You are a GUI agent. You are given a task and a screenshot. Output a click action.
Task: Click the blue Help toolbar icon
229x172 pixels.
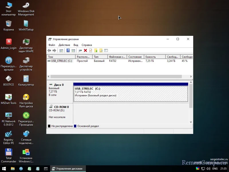pyautogui.click(x=68, y=50)
